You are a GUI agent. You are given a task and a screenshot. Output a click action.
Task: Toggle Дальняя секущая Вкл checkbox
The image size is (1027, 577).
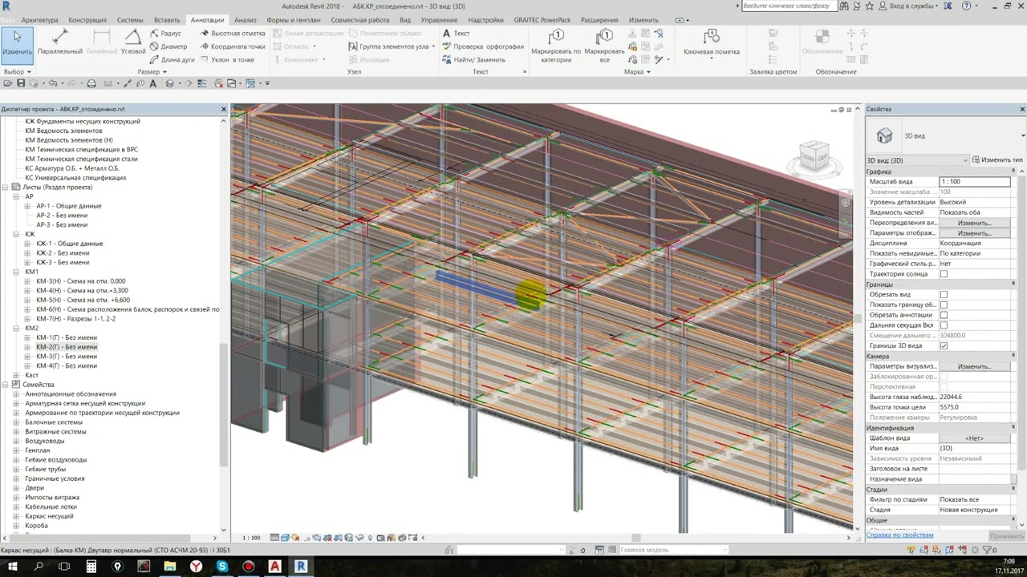[944, 325]
